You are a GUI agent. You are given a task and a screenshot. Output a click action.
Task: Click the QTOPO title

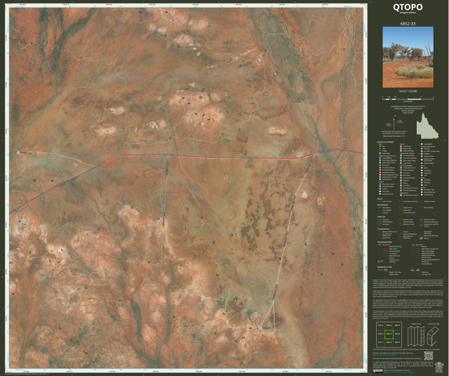tap(407, 6)
